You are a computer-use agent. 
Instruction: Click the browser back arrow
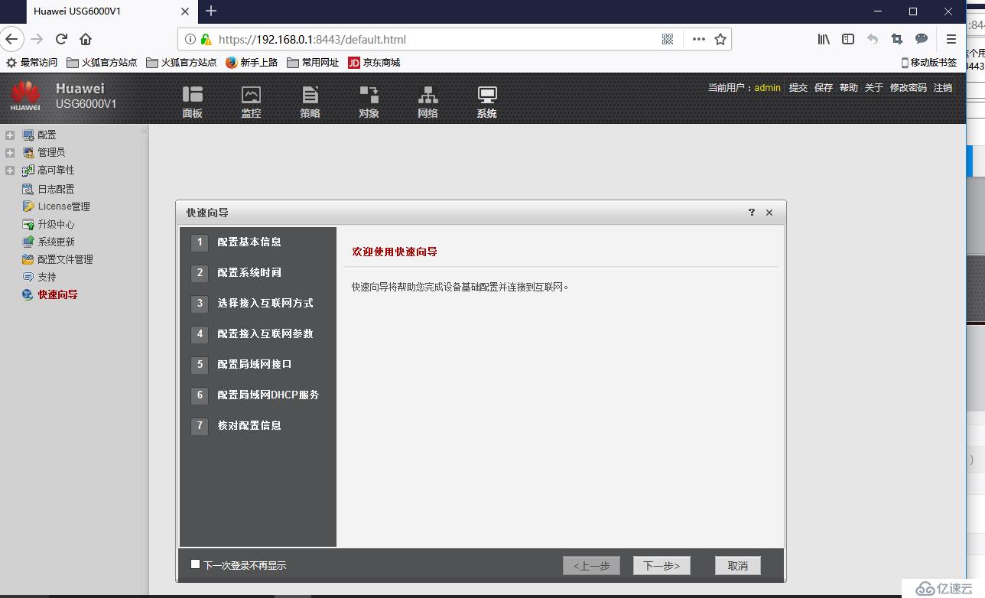(11, 39)
